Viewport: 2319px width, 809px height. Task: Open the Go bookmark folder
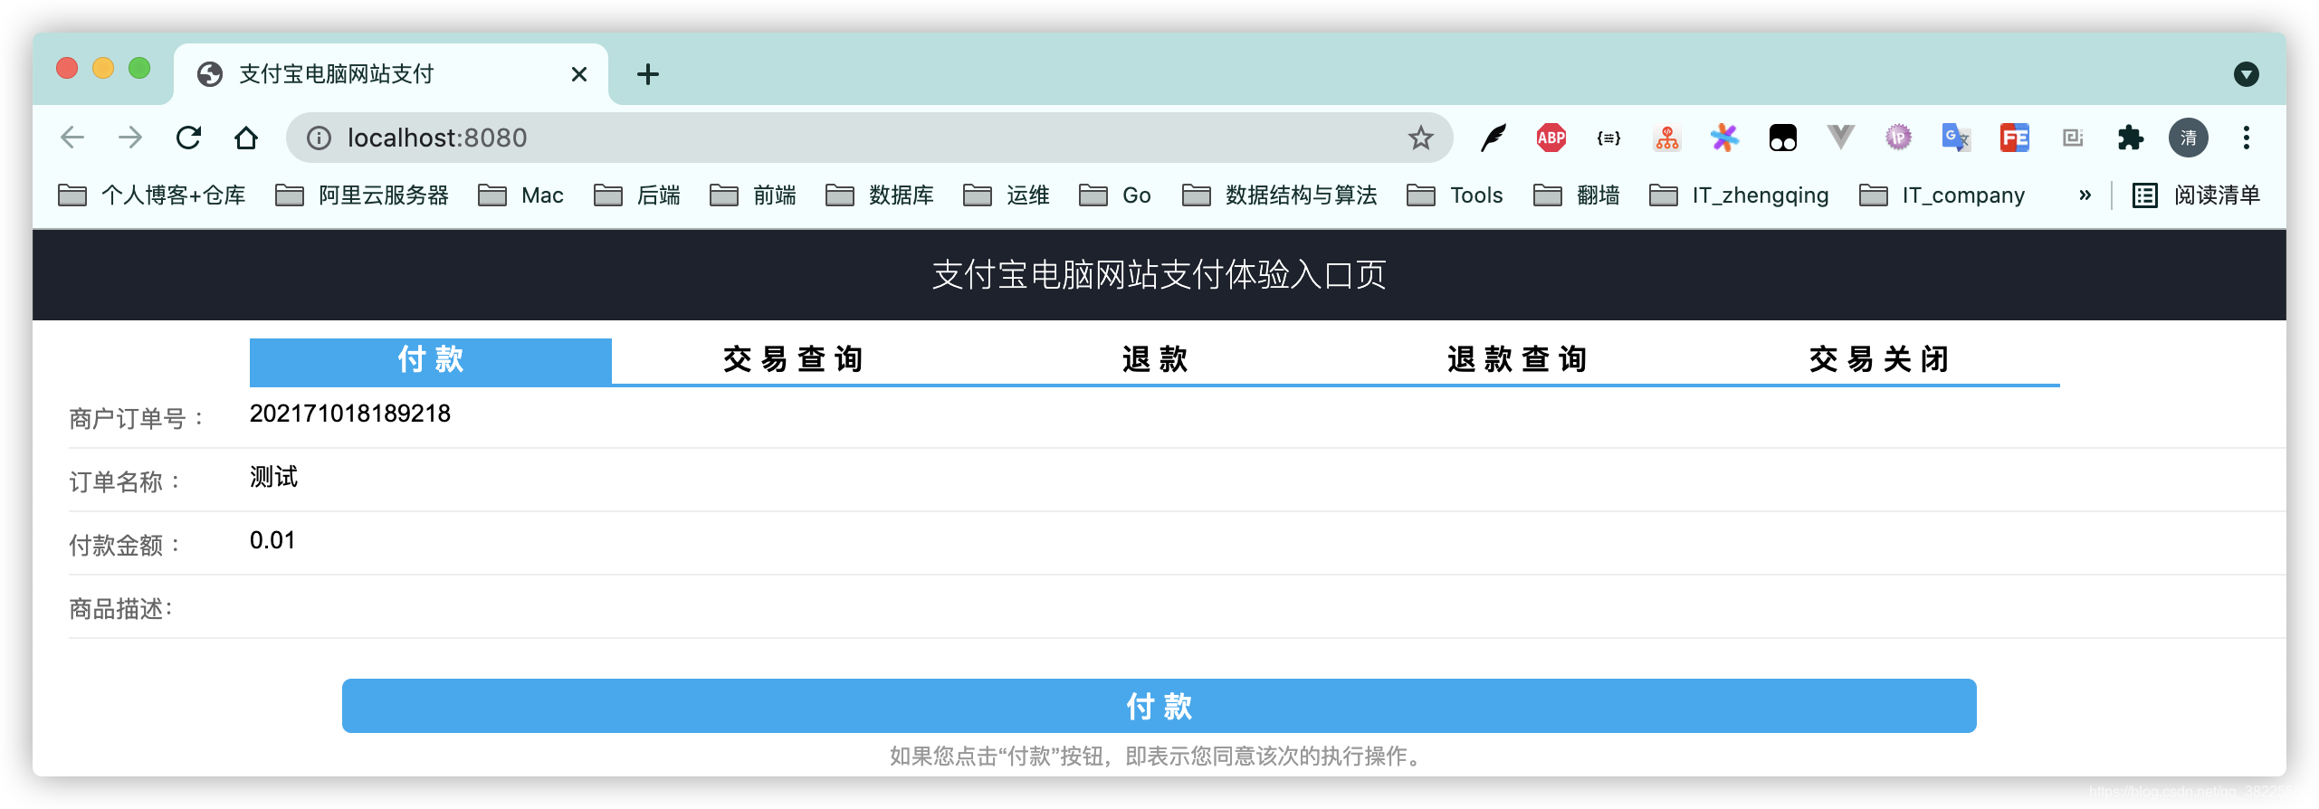[x=1115, y=195]
